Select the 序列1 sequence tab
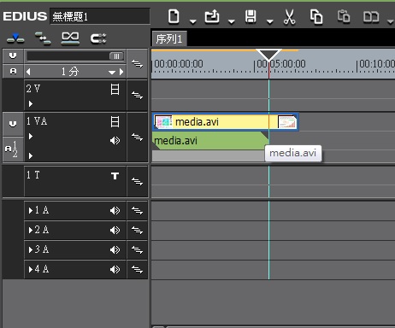This screenshot has height=328, width=395. (x=169, y=39)
